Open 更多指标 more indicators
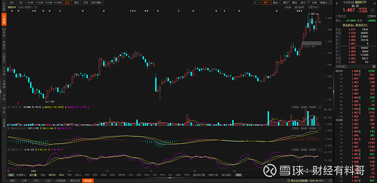Viewport: 377px width, 183px height. pos(227,175)
